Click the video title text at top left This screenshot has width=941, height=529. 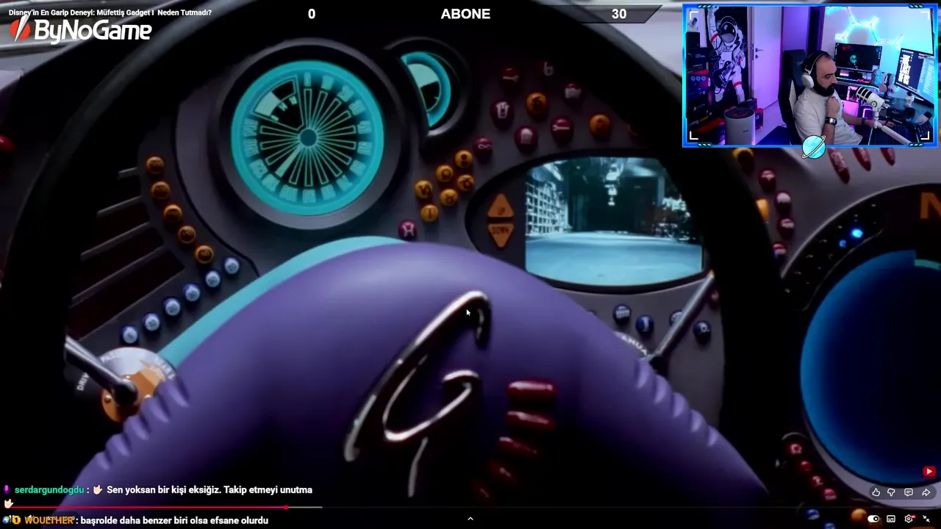click(x=110, y=12)
